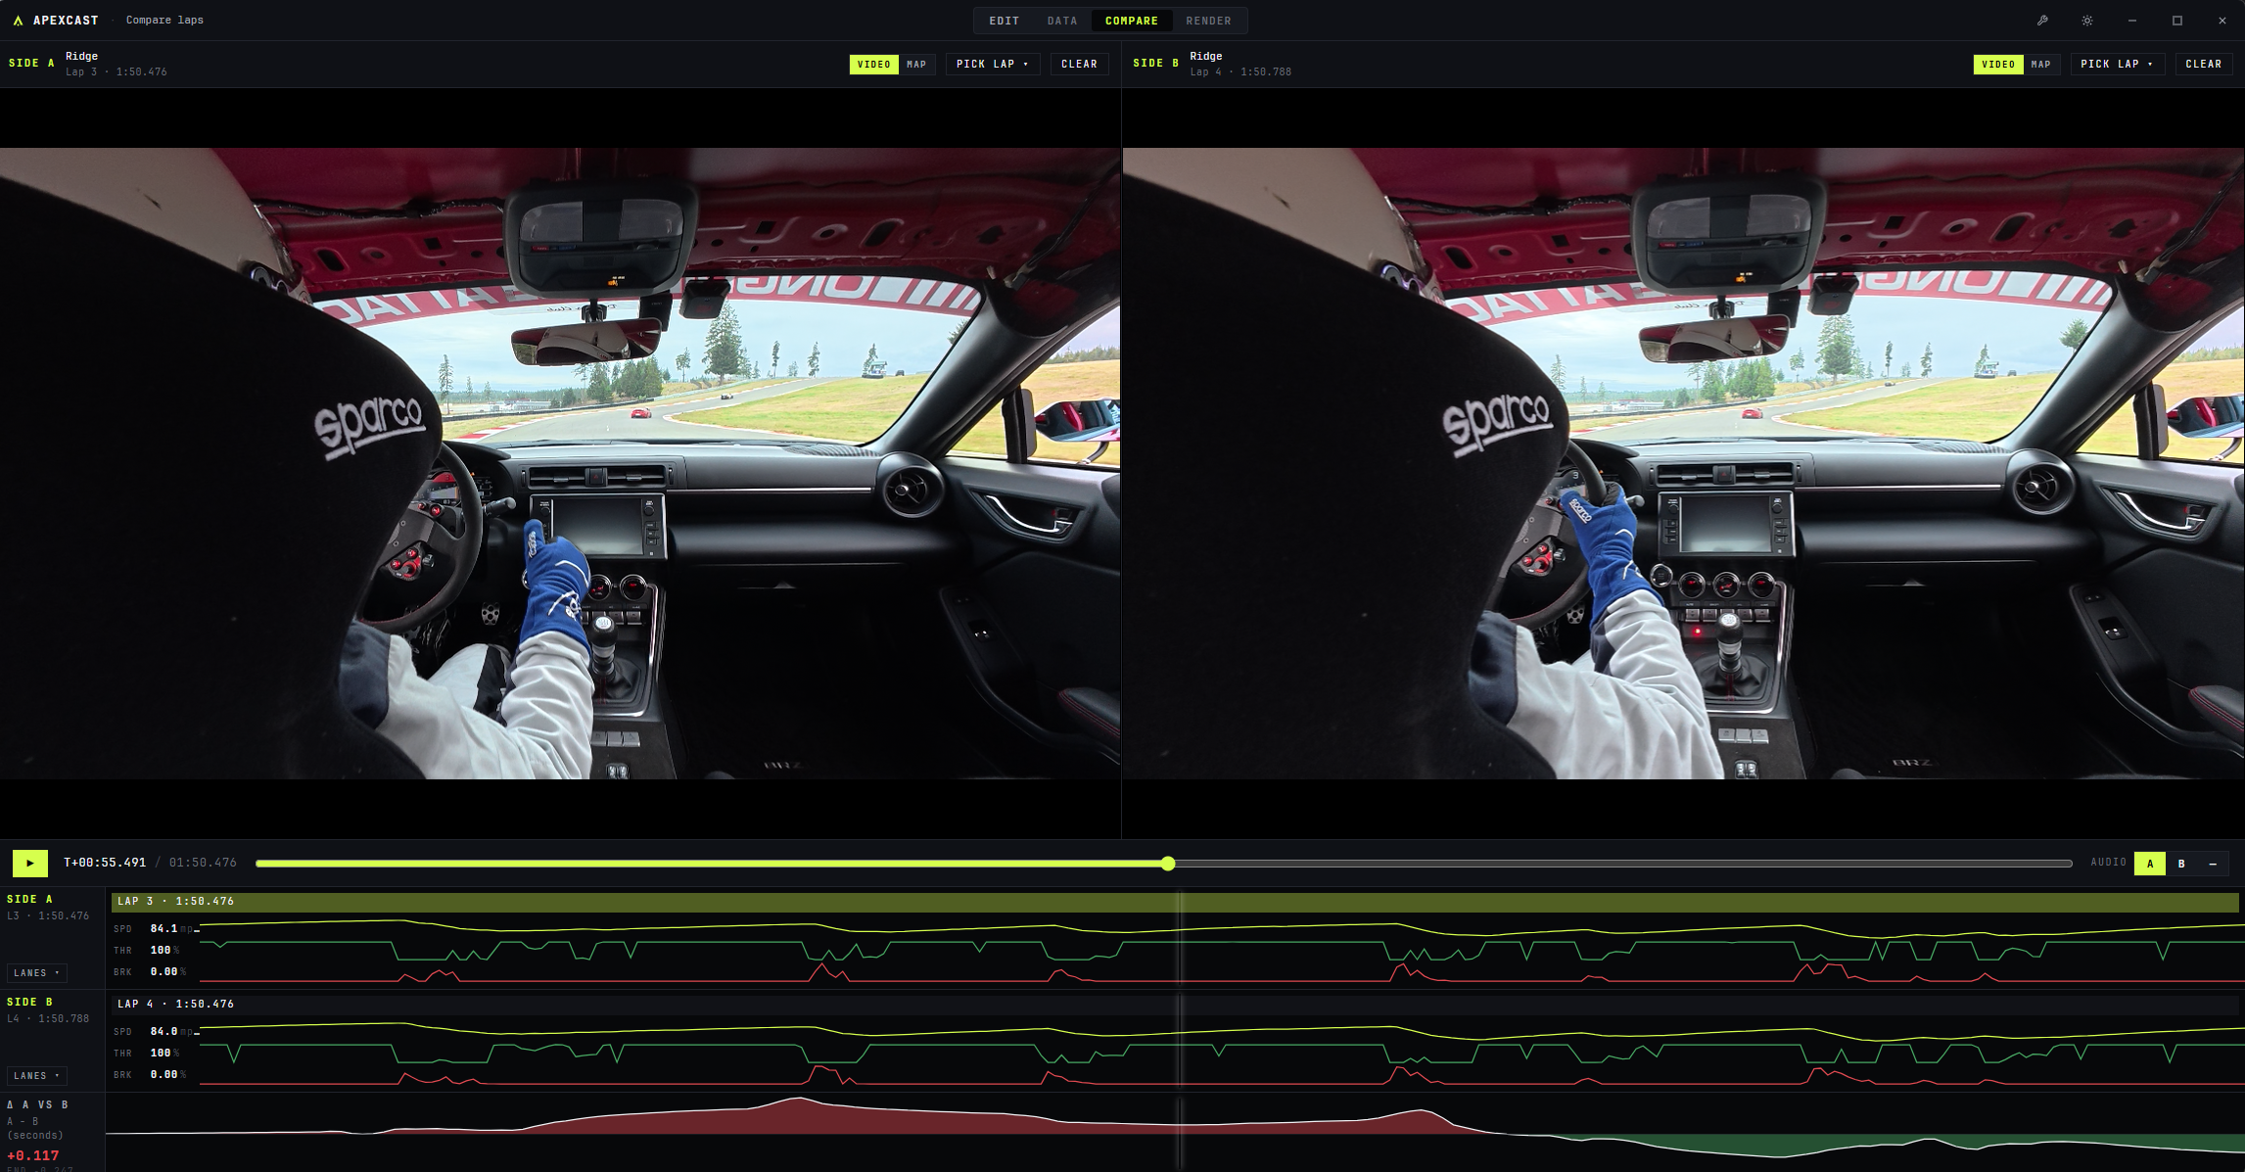Click the T+00:55.491 current timecode
The height and width of the screenshot is (1172, 2245).
pos(105,864)
